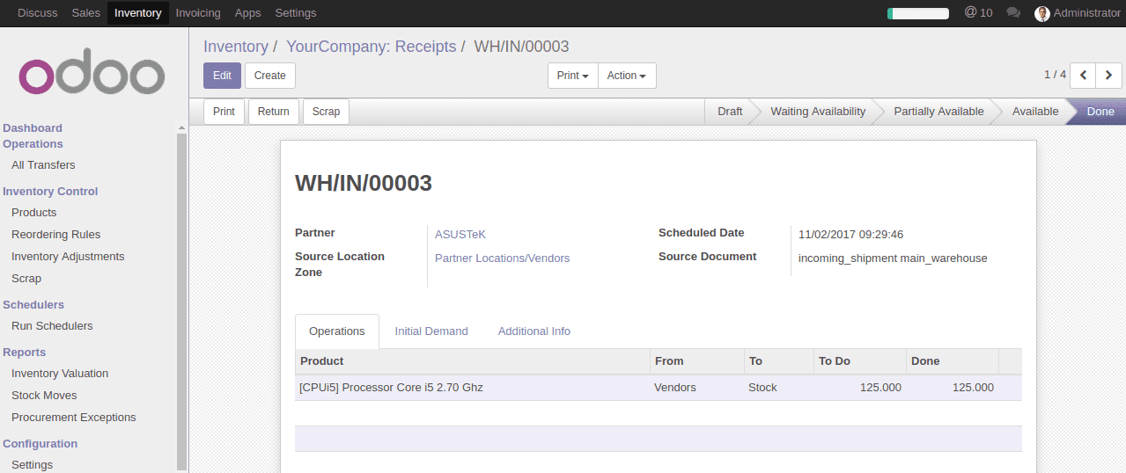Click the Reports sidebar section header

click(25, 353)
